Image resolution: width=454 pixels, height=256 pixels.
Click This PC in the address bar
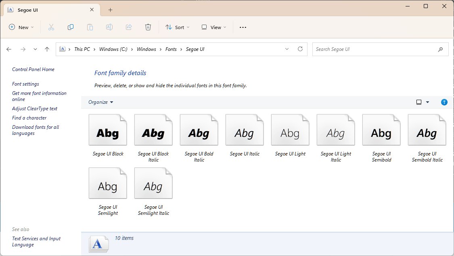pos(82,49)
